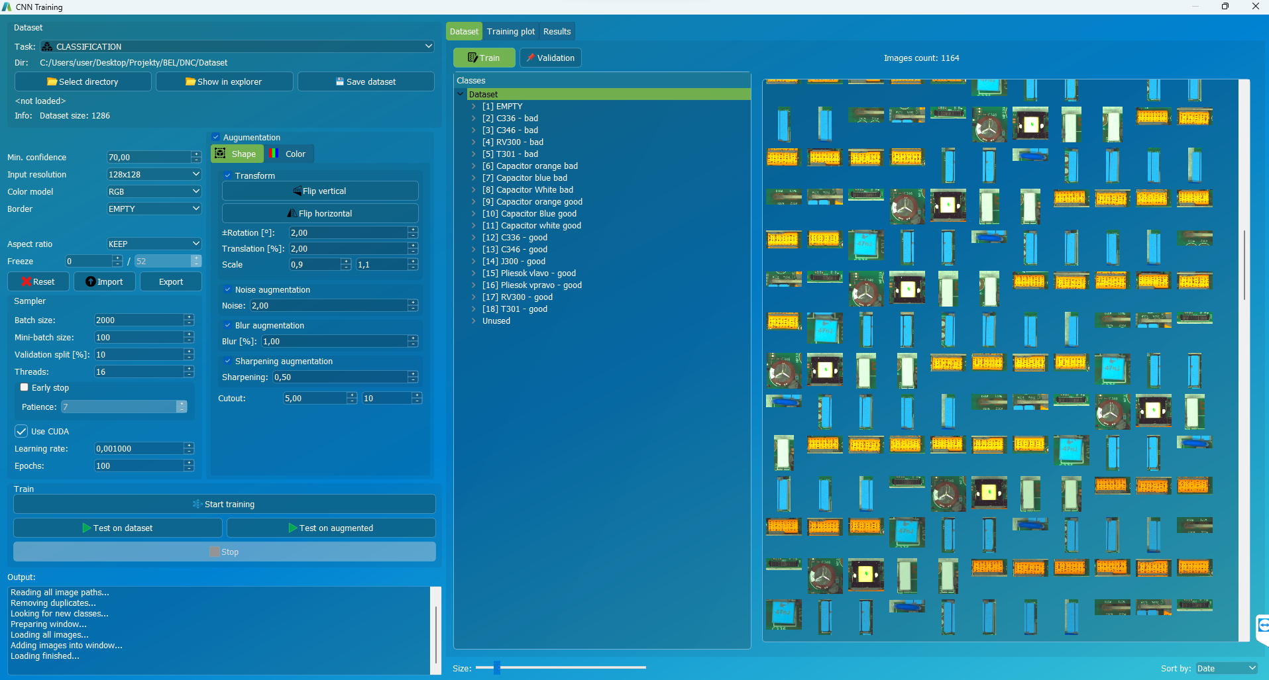Disable Noise augmentation checkbox
The width and height of the screenshot is (1269, 680).
coord(227,289)
